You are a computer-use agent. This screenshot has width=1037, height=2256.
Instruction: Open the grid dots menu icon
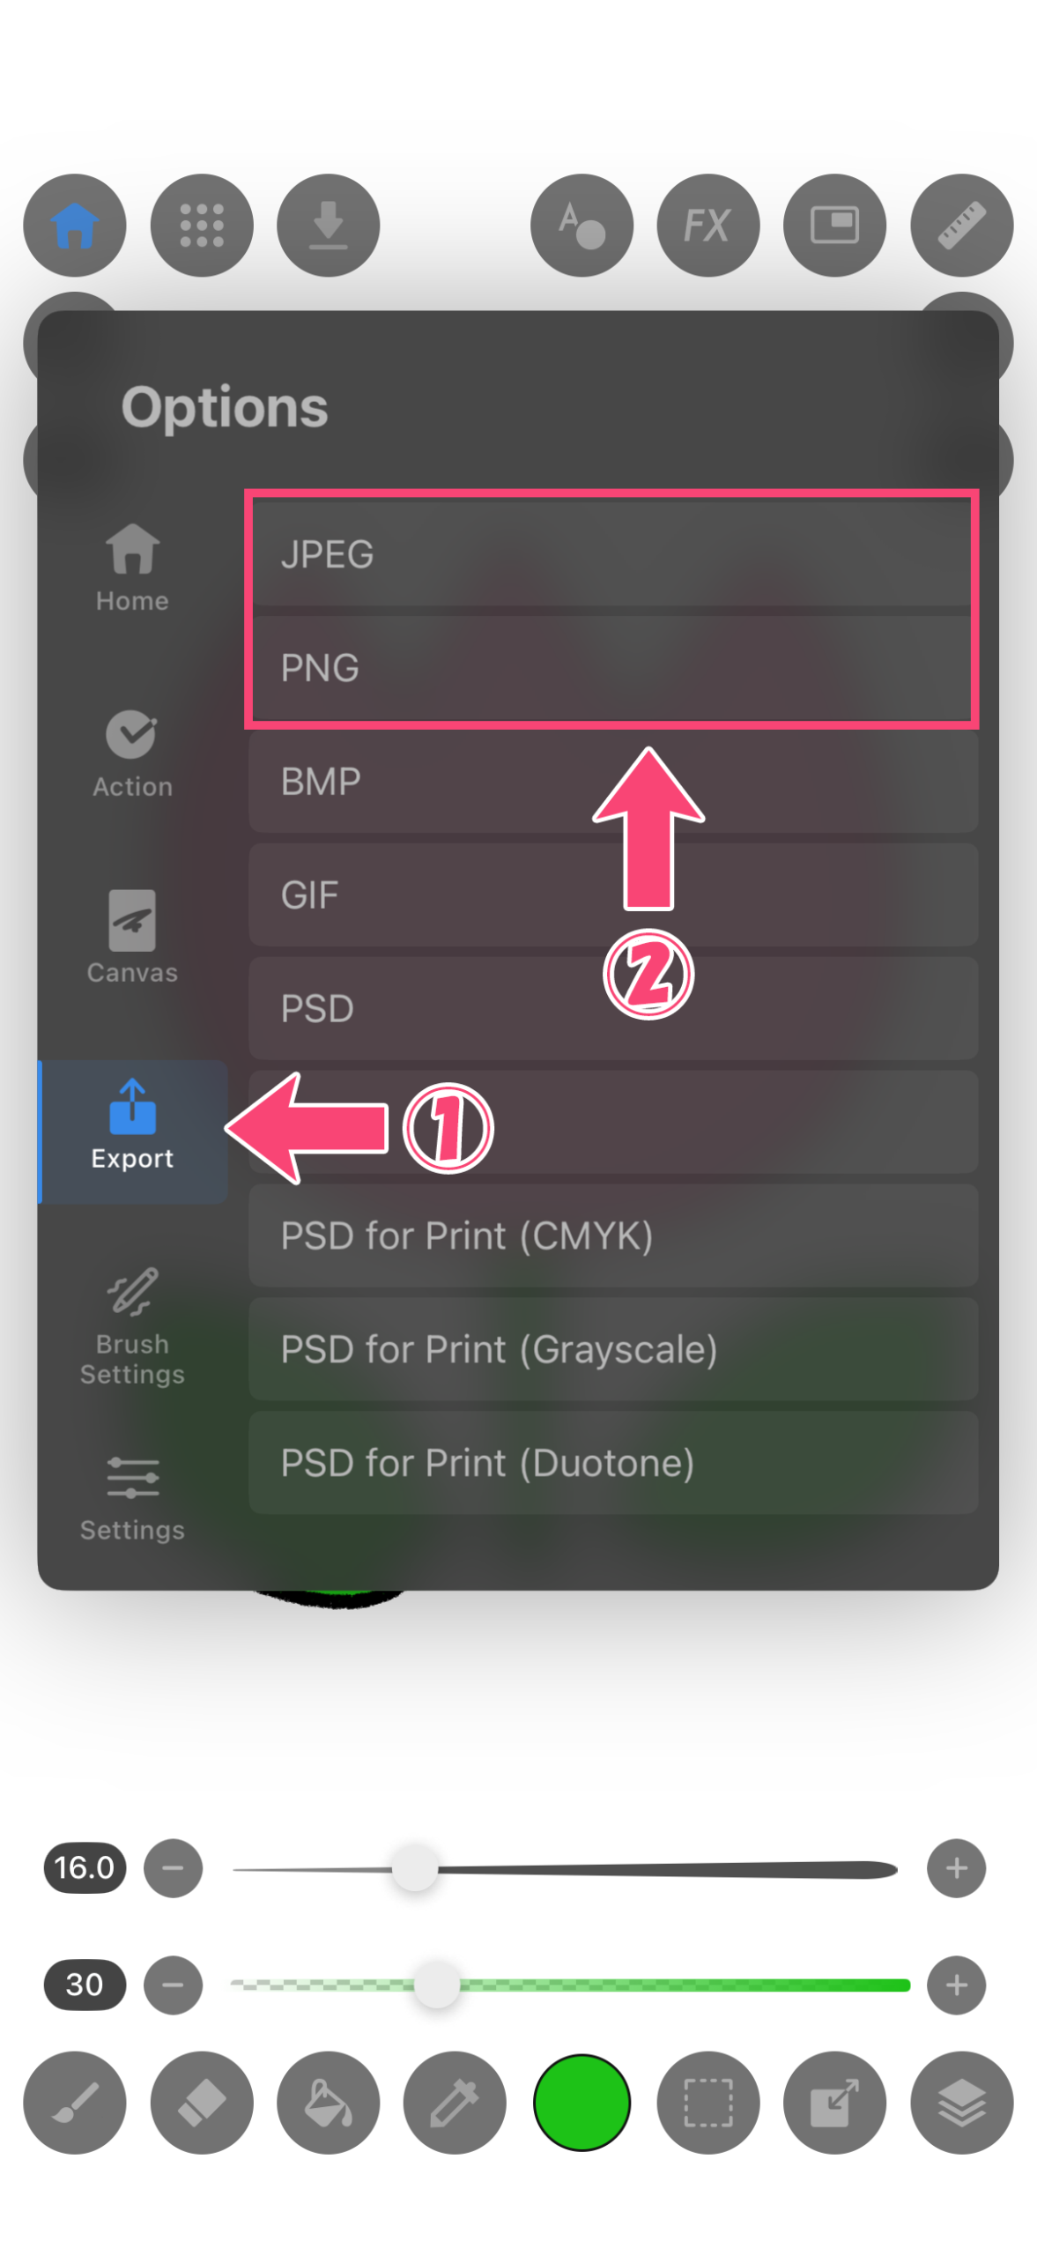click(x=202, y=226)
